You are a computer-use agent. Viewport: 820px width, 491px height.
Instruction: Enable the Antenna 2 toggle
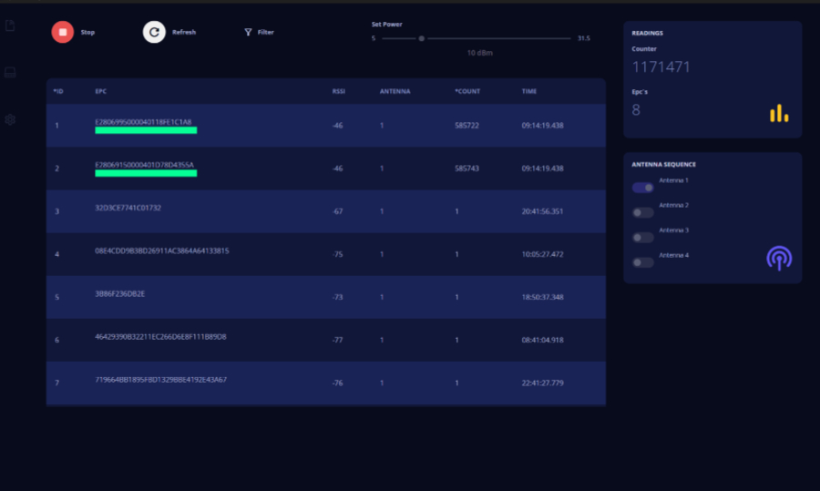point(643,212)
